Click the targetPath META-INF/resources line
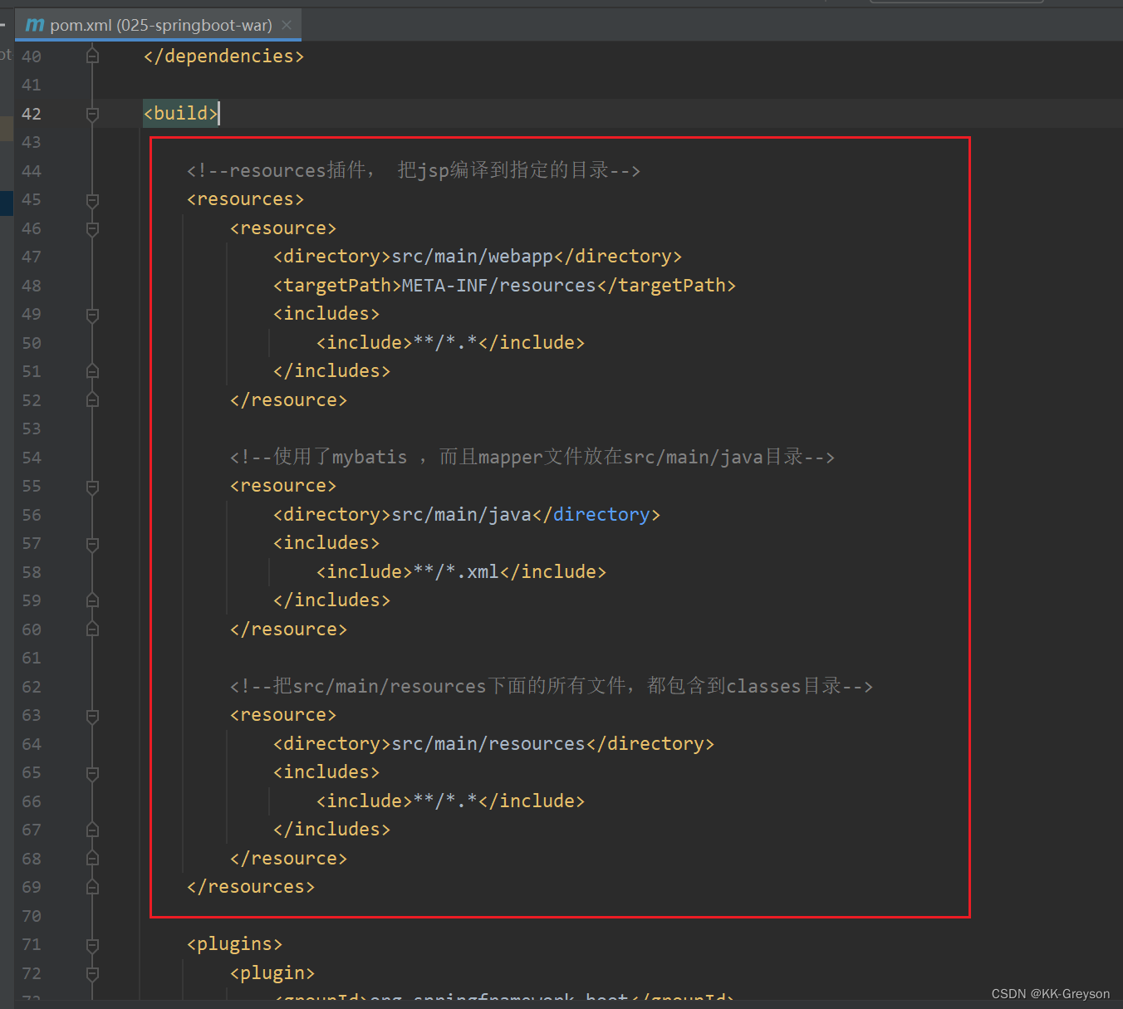The image size is (1123, 1009). coord(504,286)
